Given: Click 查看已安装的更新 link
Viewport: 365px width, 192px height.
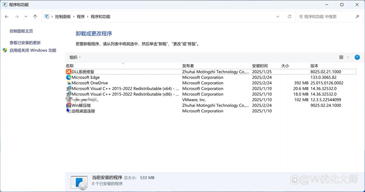Looking at the screenshot, I should pos(25,43).
